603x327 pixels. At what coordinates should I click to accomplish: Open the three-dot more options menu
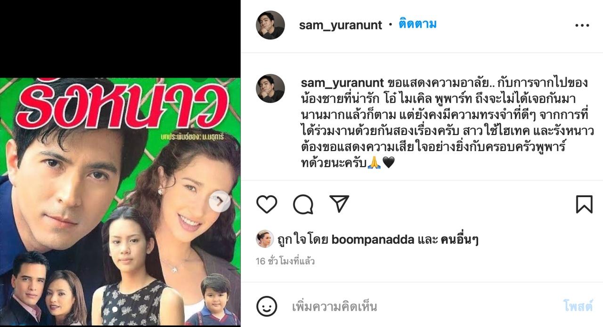coord(582,25)
